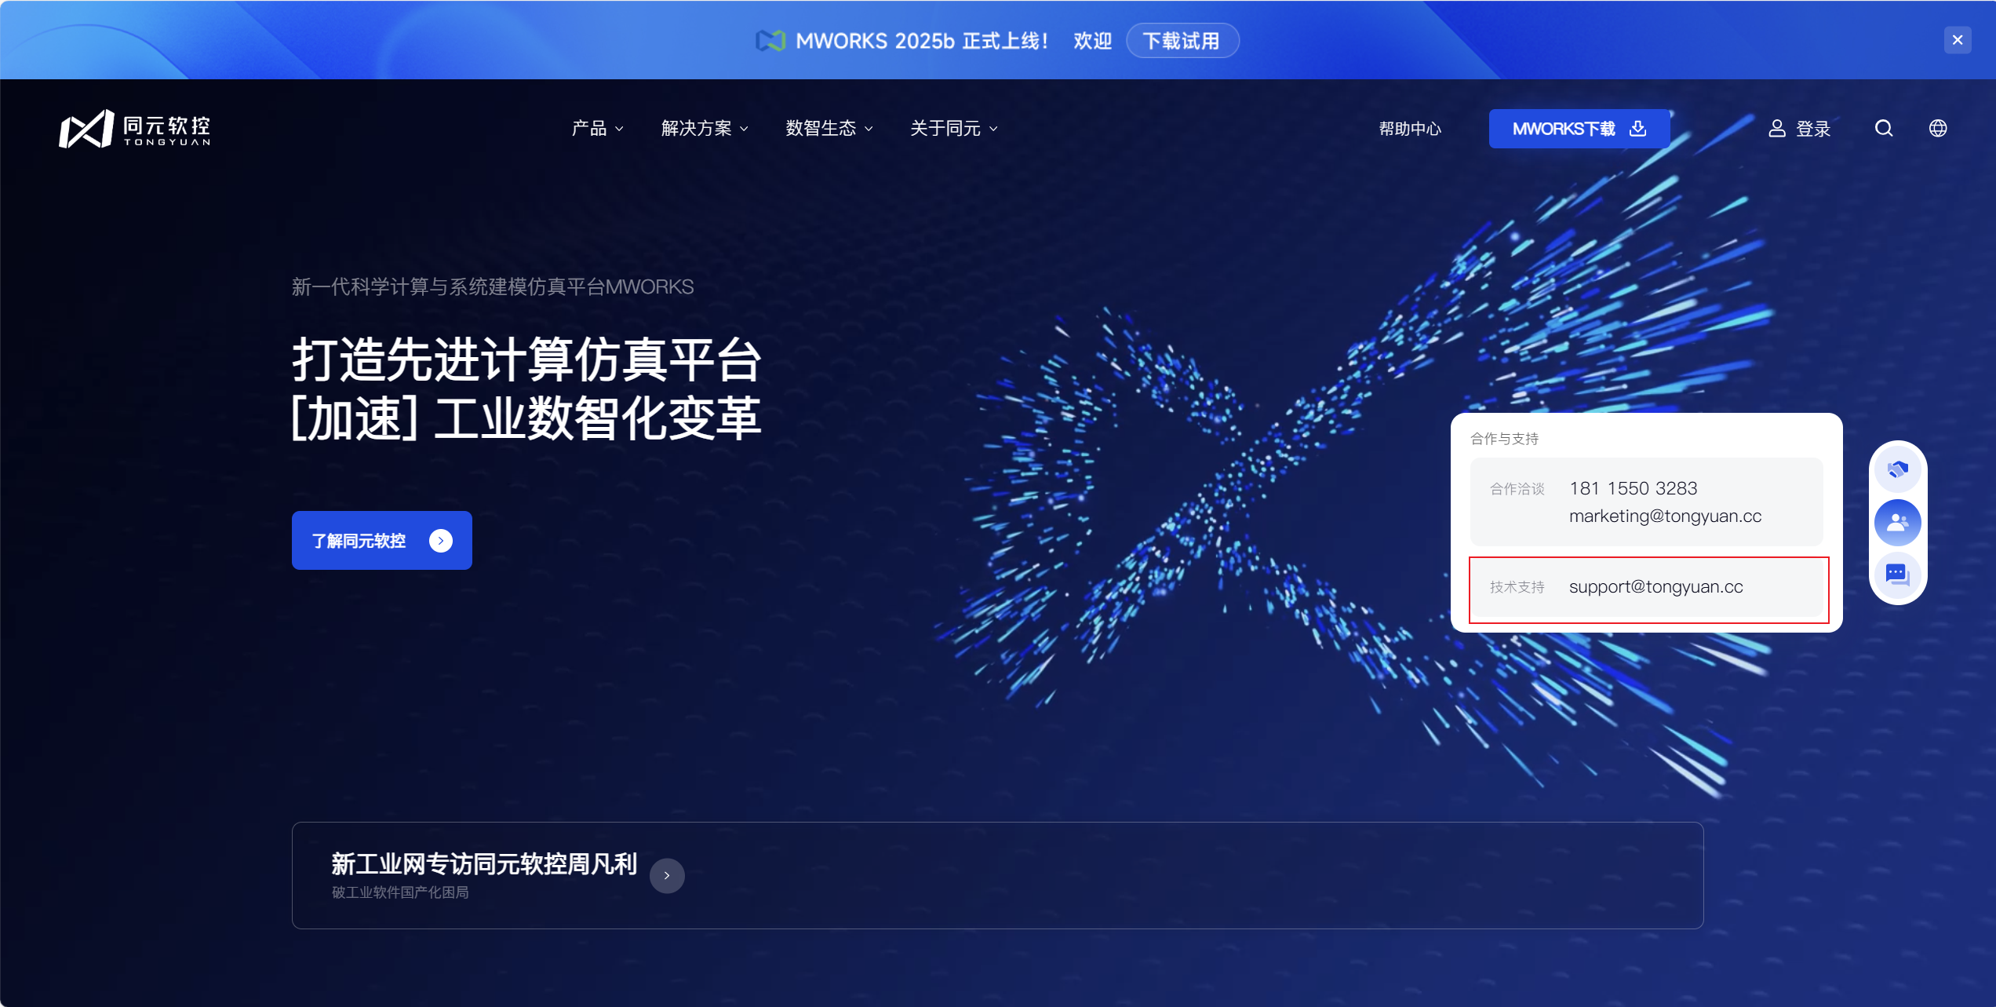This screenshot has height=1007, width=1996.
Task: Expand the 关于同元 dropdown menu
Action: pos(954,129)
